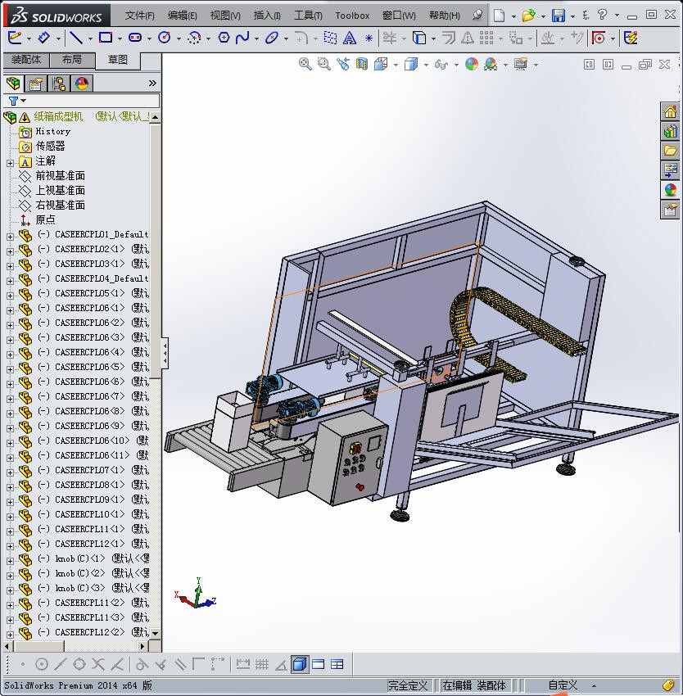The width and height of the screenshot is (683, 696).
Task: Click the Zoom to Fit icon
Action: tap(305, 65)
